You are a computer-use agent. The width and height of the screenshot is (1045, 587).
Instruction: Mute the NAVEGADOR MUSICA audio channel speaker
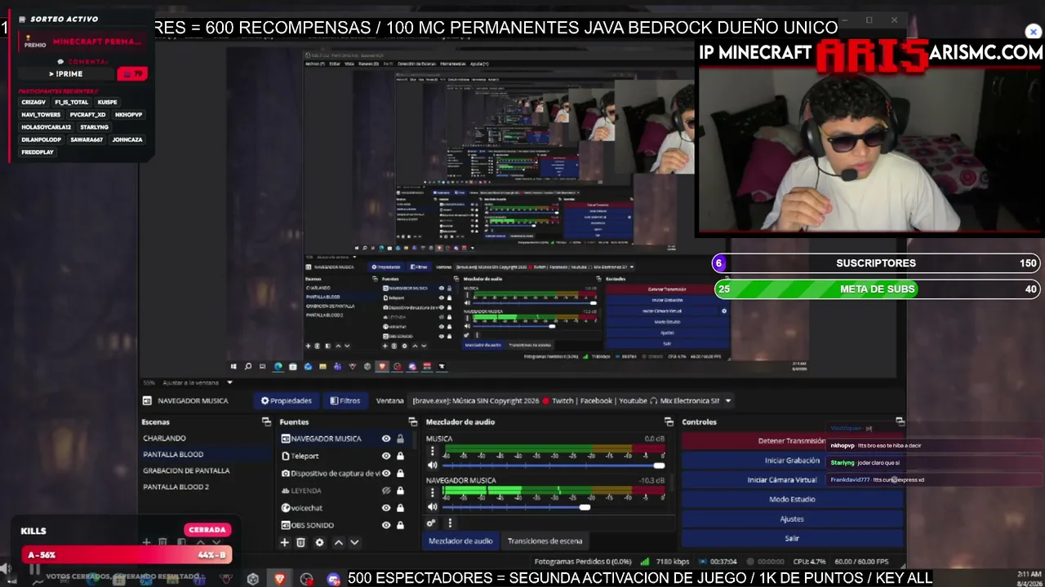[432, 507]
